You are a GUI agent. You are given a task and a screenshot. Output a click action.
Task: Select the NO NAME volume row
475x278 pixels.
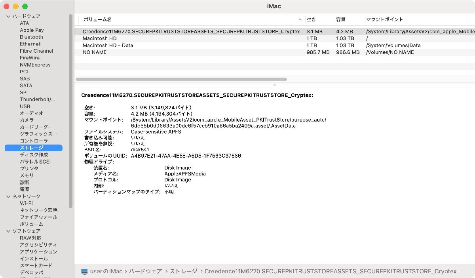point(275,52)
